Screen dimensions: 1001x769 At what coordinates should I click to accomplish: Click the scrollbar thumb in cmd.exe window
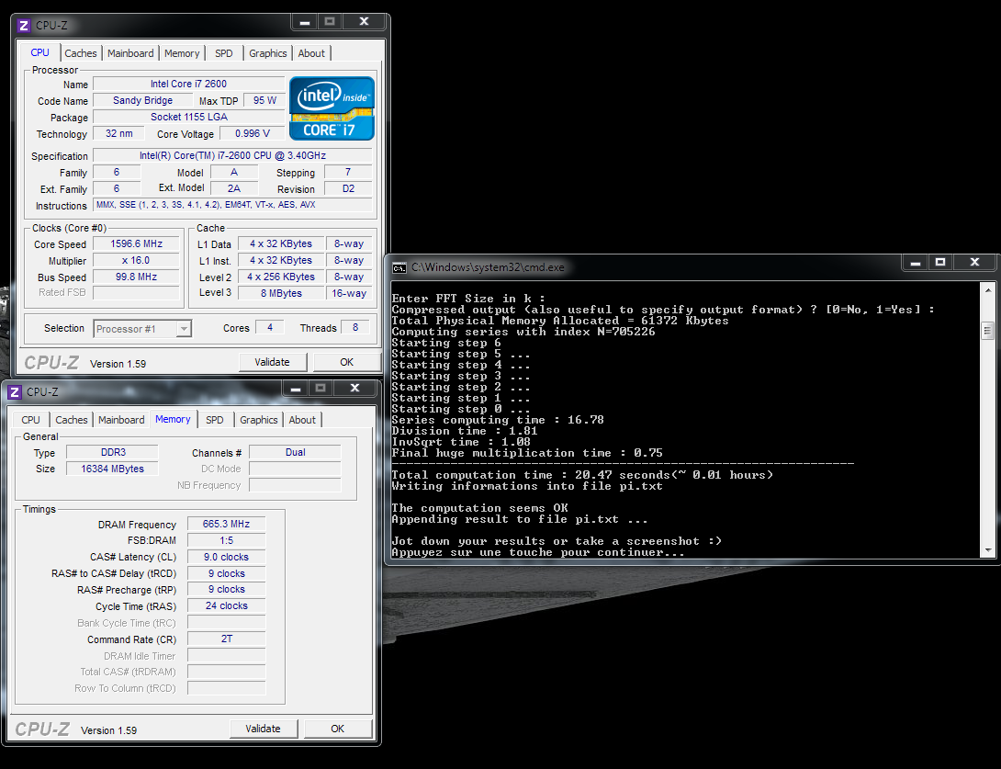(x=987, y=331)
